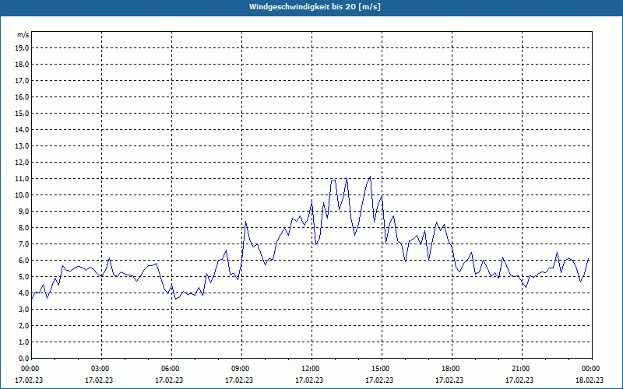Click the 03:00 time label

pyautogui.click(x=102, y=369)
